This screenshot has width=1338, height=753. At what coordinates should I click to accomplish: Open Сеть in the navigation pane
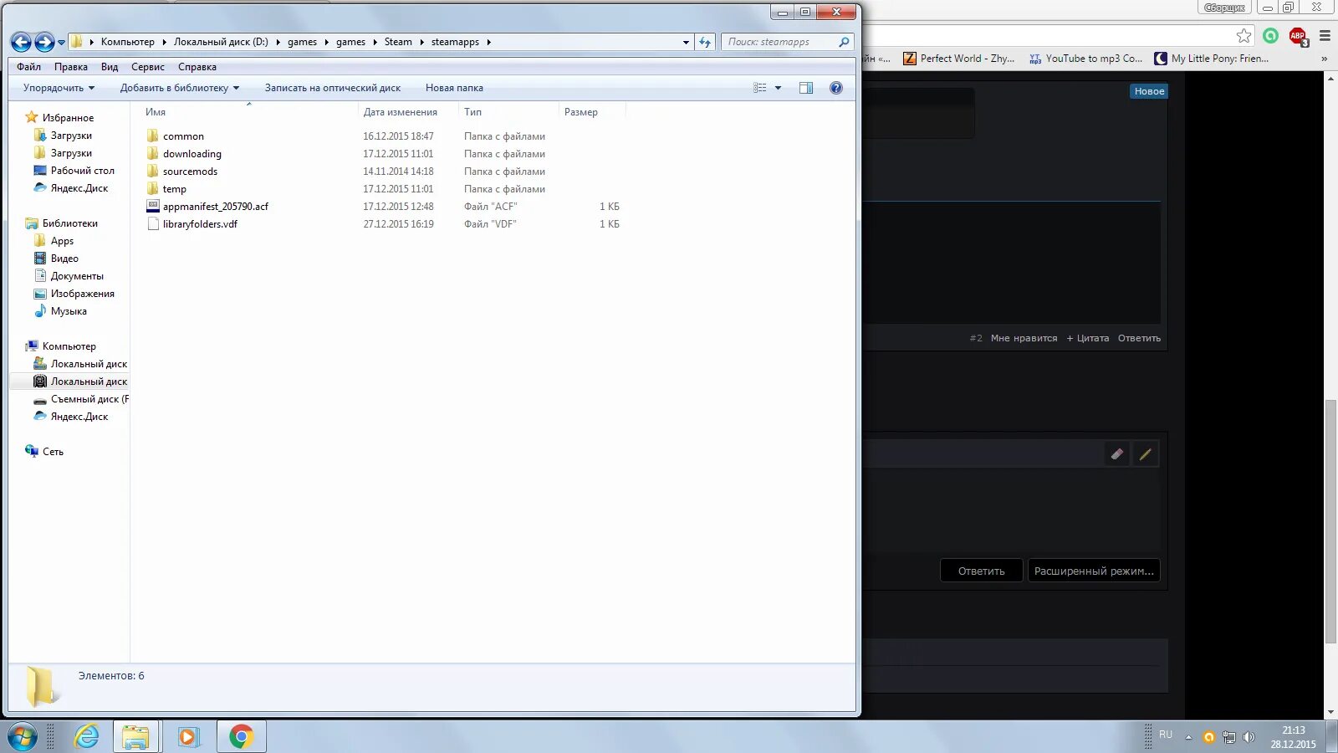click(53, 452)
